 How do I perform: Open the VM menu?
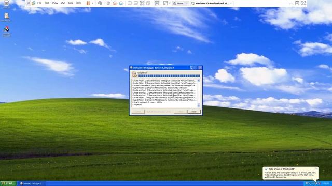point(63,3)
